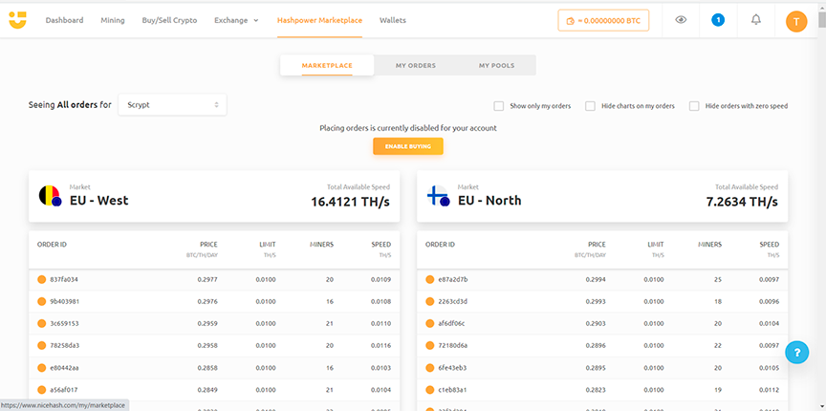826x411 pixels.
Task: Click 7.2634 TH/s total speed value
Action: [x=742, y=202]
